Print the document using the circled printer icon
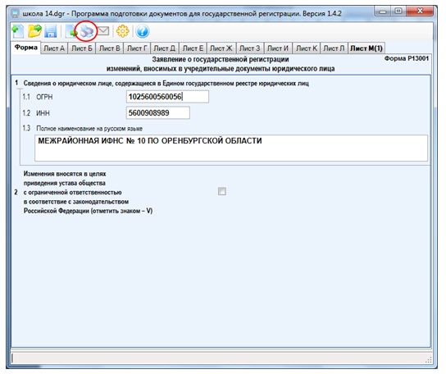 [86, 31]
